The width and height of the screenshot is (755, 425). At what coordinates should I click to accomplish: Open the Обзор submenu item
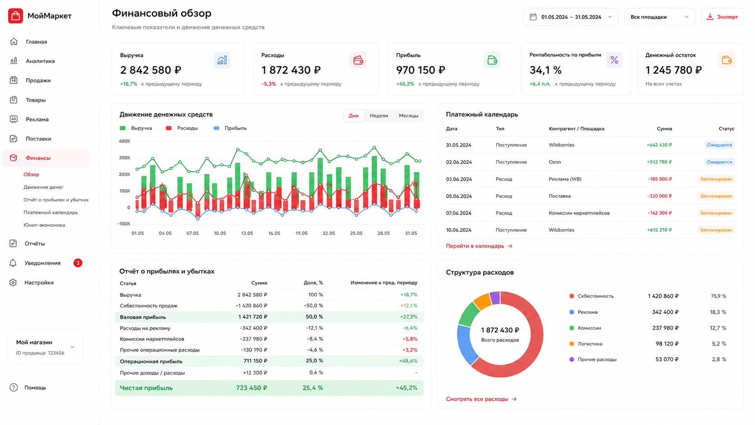tap(31, 174)
